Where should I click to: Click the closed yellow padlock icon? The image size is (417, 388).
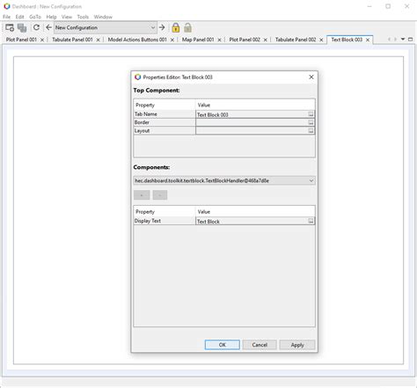[x=176, y=27]
